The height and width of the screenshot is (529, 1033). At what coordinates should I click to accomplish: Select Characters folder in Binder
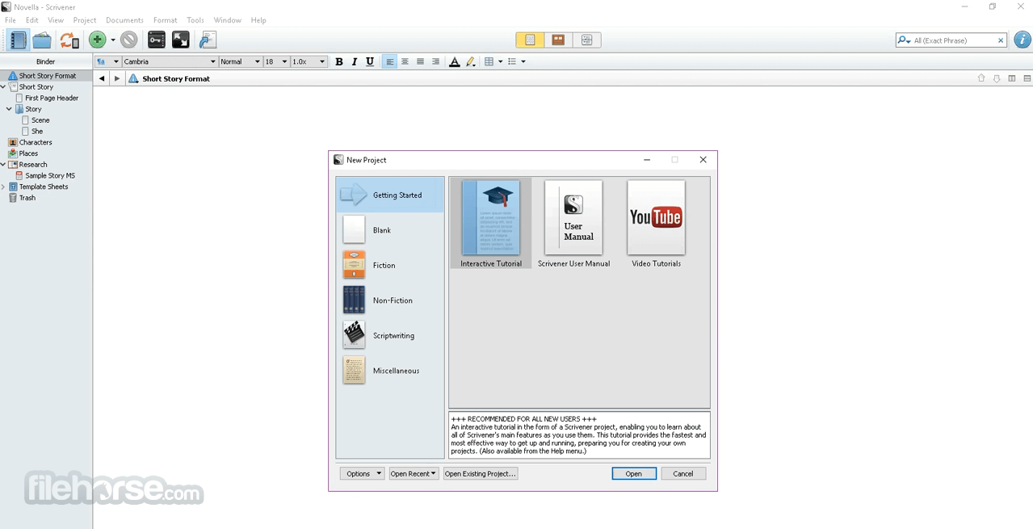[36, 142]
